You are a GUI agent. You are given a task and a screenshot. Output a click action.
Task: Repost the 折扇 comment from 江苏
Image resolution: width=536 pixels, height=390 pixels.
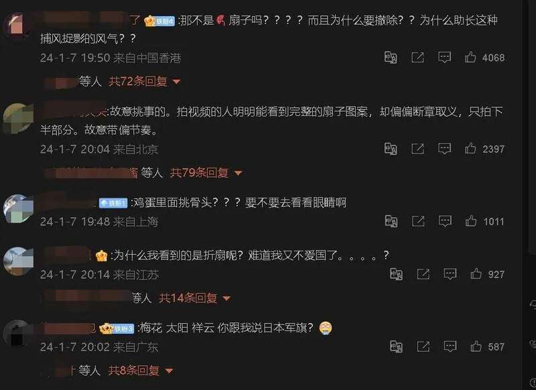click(x=423, y=274)
